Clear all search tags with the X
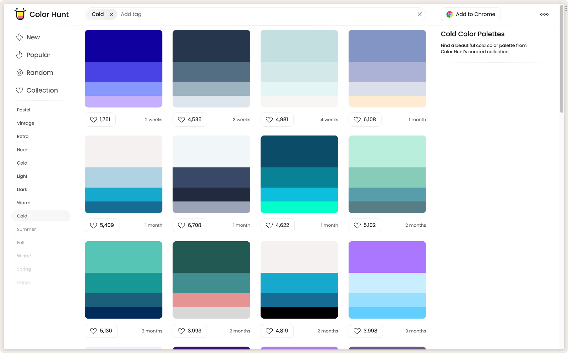The width and height of the screenshot is (568, 353). click(420, 14)
